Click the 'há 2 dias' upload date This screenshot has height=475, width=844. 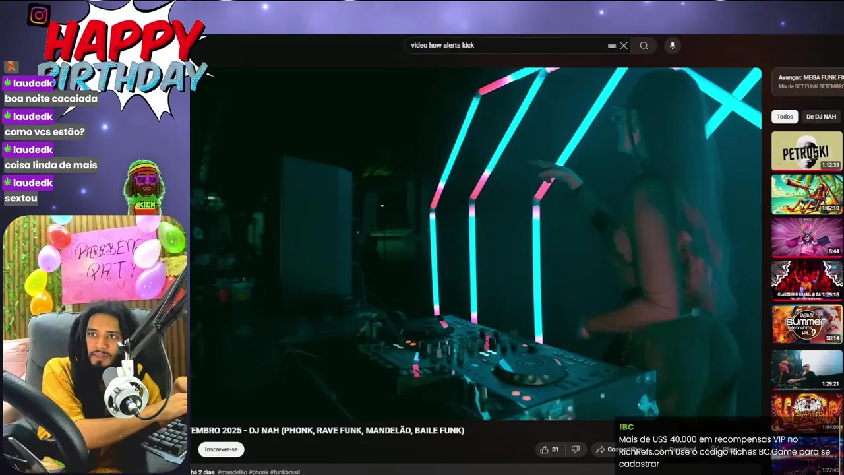pos(202,472)
